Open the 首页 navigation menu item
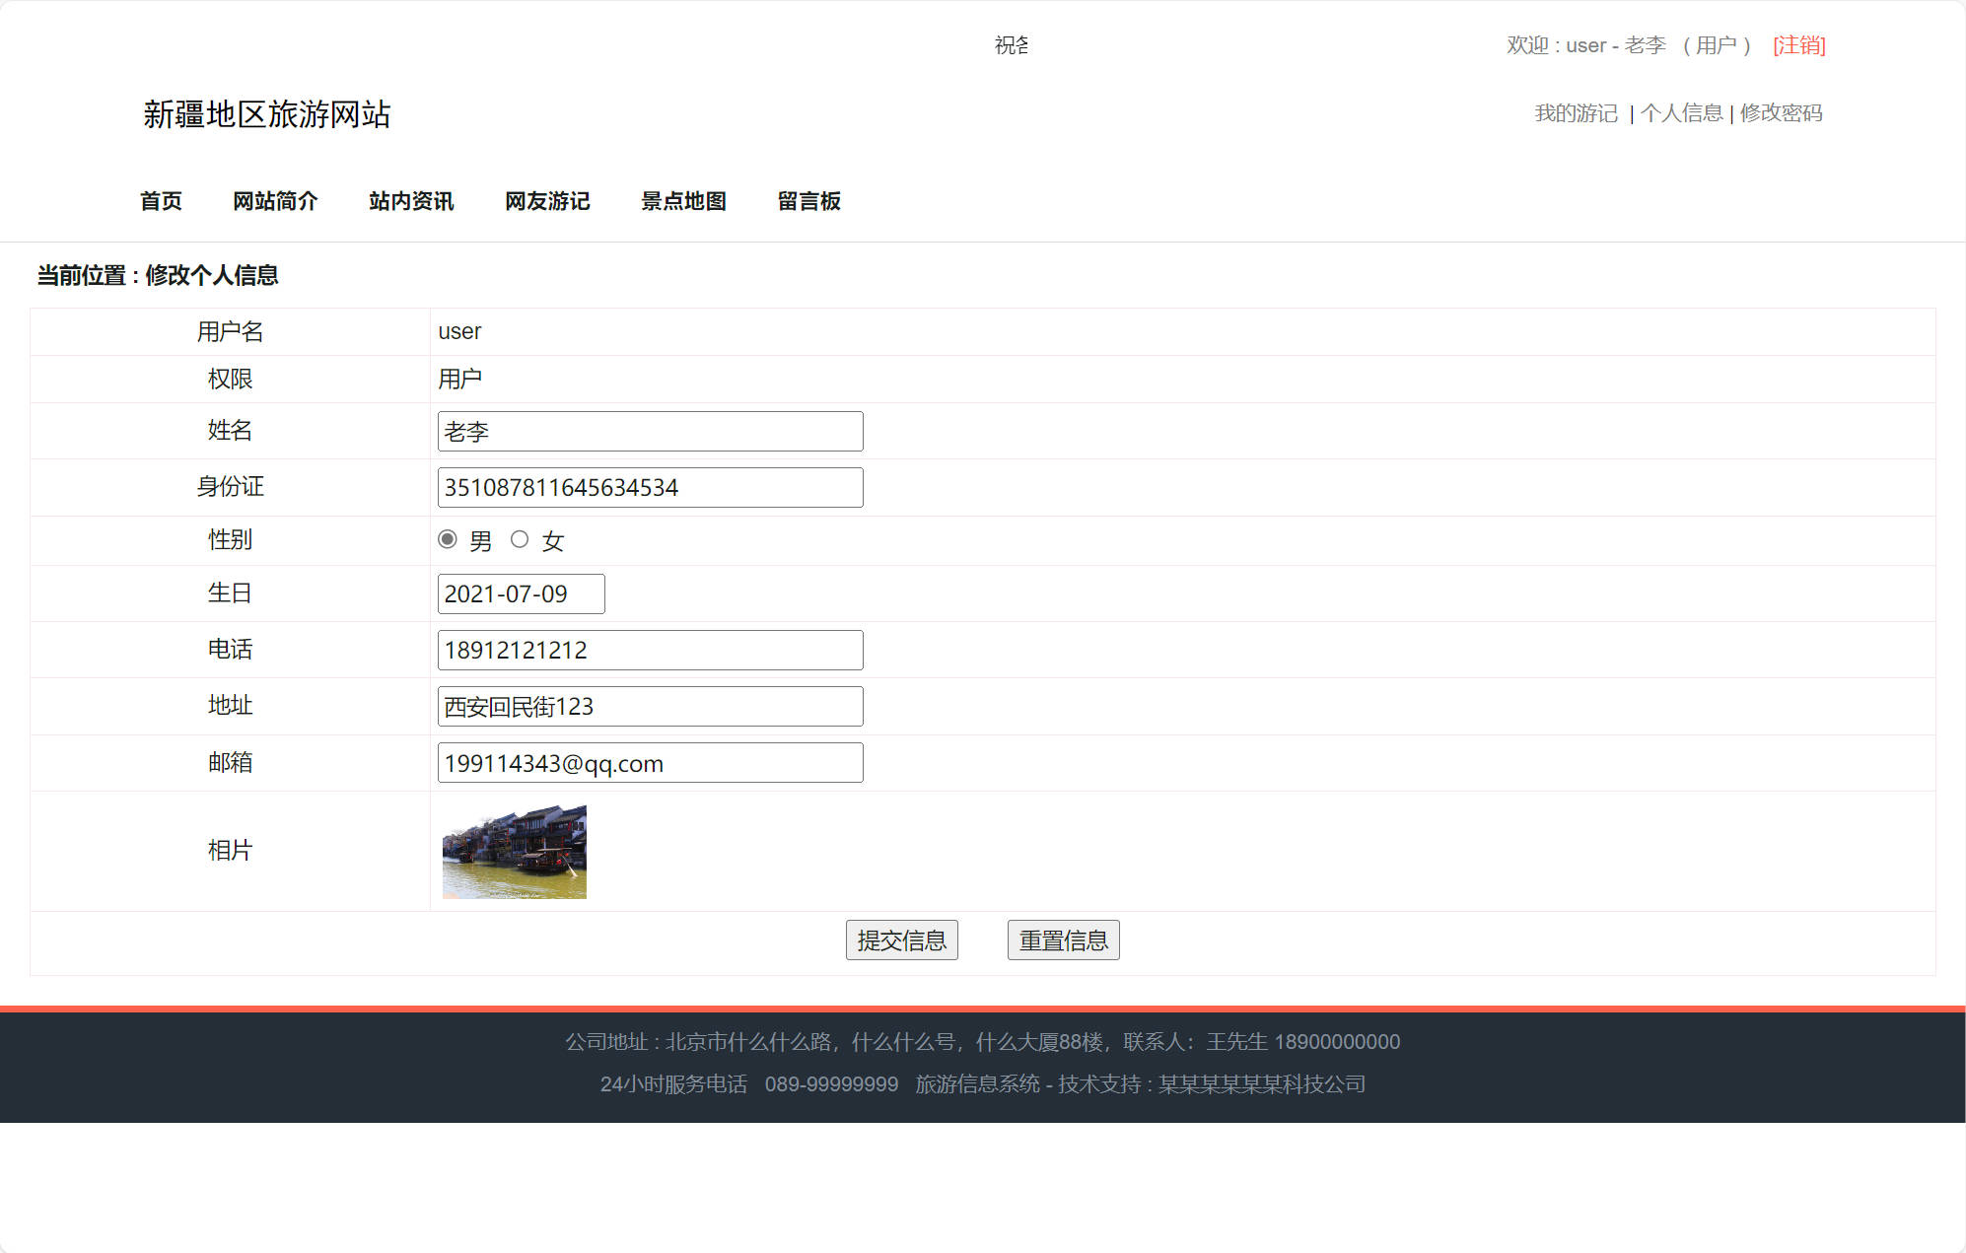 pyautogui.click(x=160, y=201)
